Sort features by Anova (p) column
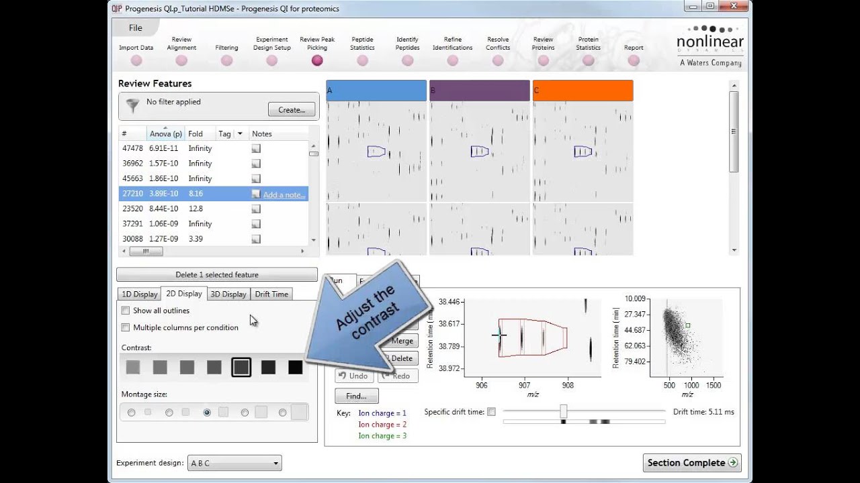 pyautogui.click(x=165, y=134)
